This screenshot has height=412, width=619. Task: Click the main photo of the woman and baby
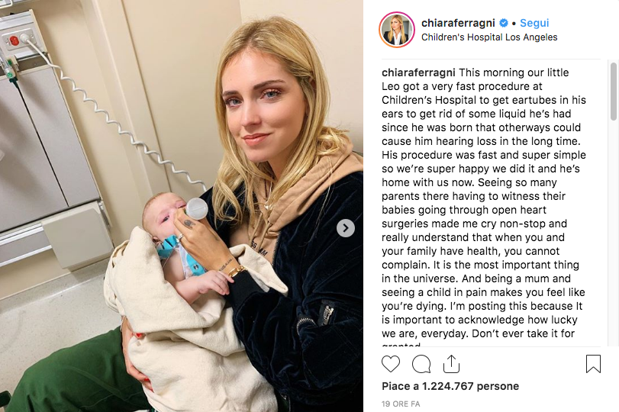coord(182,206)
